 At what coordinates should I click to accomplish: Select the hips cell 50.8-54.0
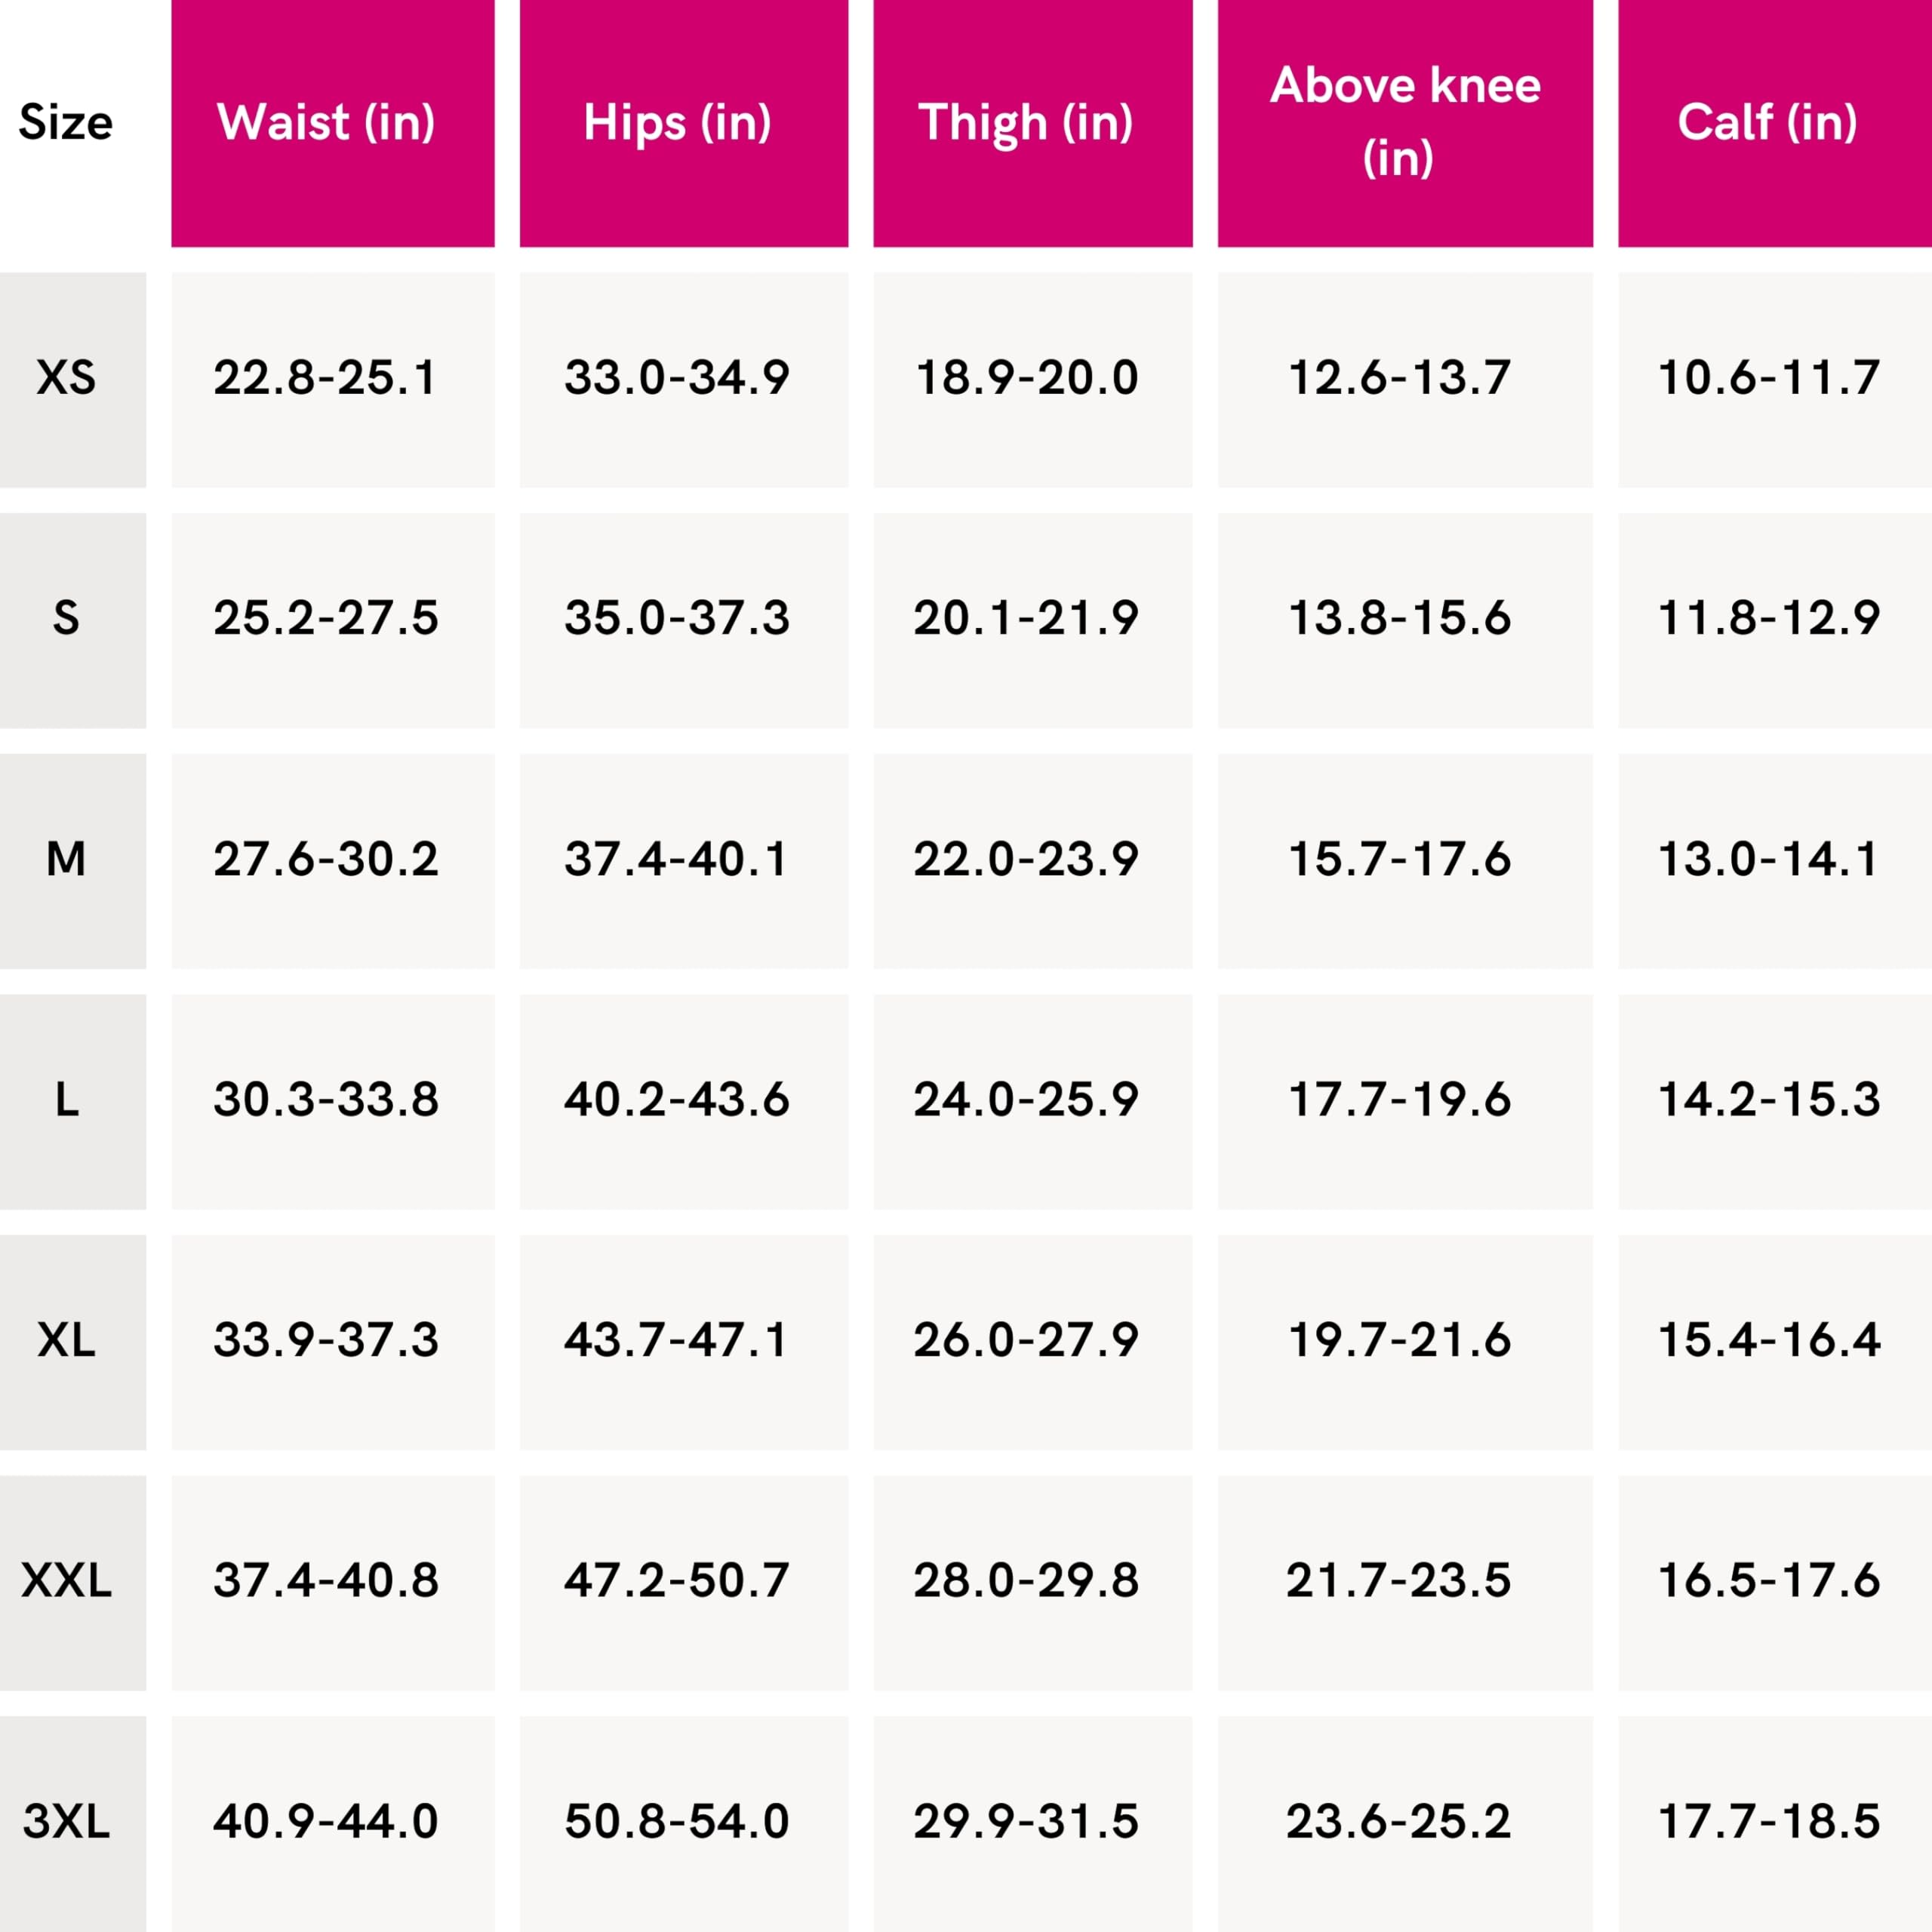684,1824
